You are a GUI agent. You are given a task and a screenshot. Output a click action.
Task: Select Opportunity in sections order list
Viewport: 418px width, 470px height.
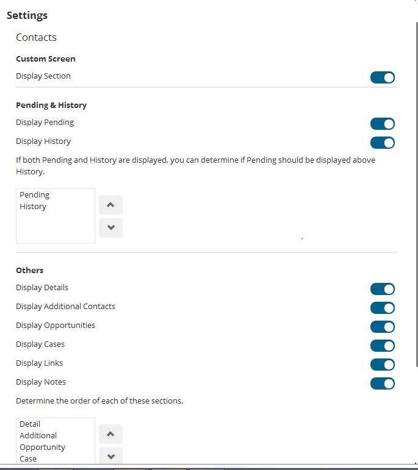tap(42, 447)
